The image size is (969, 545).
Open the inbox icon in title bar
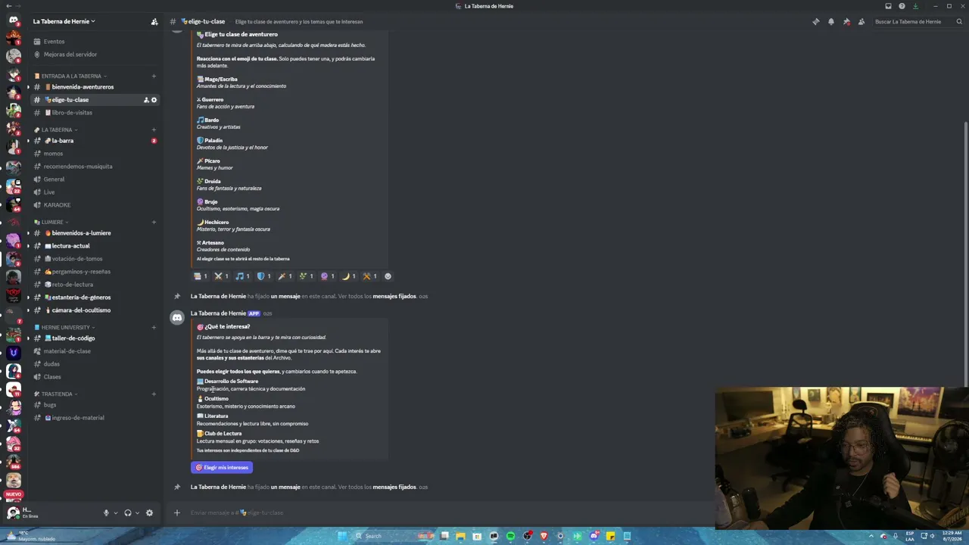coord(888,6)
